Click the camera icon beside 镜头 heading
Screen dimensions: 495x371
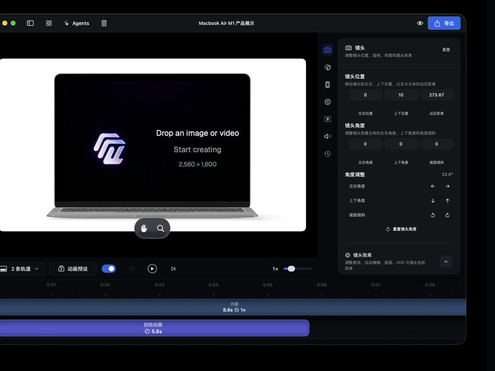pos(349,48)
